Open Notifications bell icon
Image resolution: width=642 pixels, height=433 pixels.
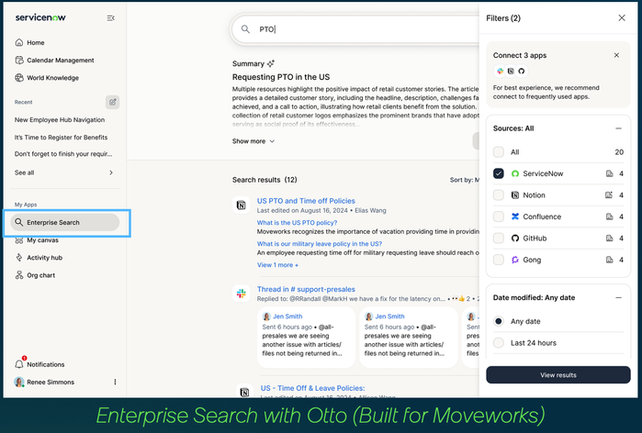19,364
